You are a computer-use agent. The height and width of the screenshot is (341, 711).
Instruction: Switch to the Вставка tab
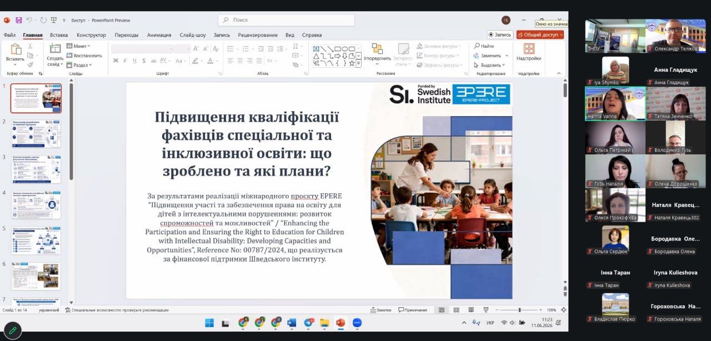click(x=59, y=35)
